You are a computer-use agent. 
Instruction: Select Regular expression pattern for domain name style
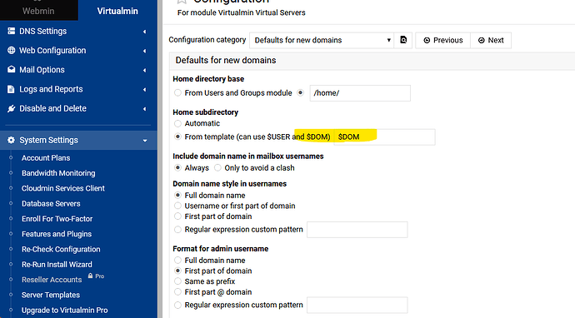pyautogui.click(x=177, y=229)
